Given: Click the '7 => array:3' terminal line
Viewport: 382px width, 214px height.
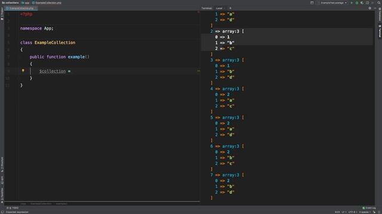Looking at the screenshot, I should click(227, 175).
